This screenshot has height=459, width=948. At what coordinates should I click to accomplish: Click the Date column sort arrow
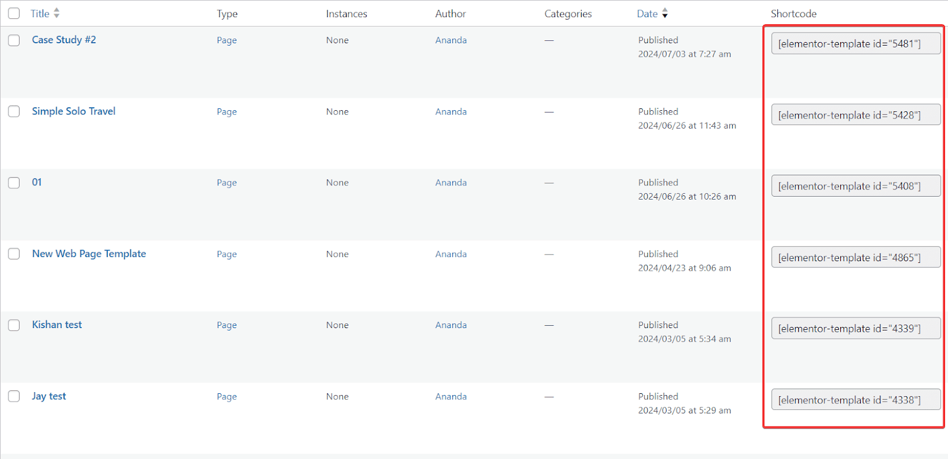665,13
